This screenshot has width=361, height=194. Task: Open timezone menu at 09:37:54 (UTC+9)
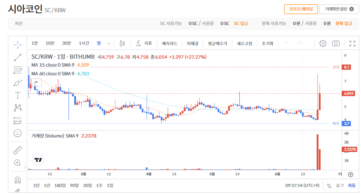click(x=302, y=186)
